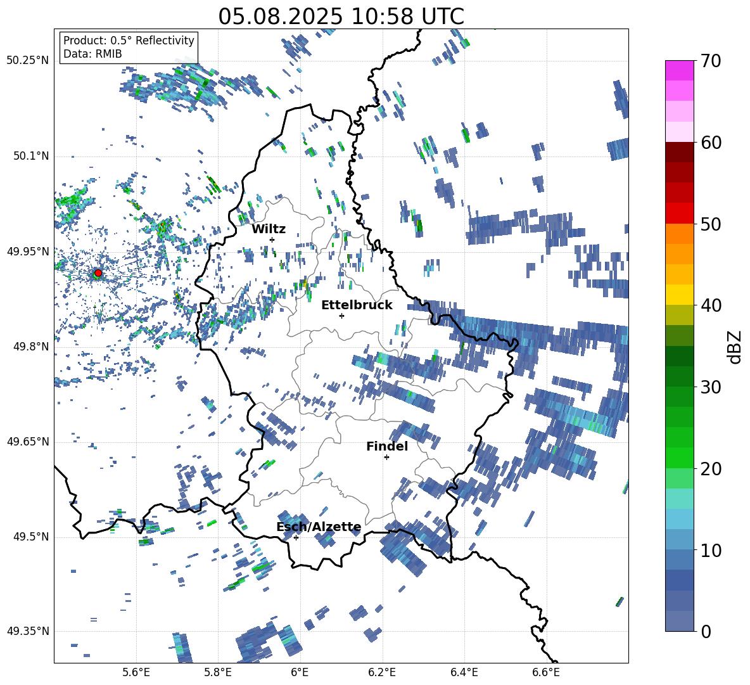
Task: Click the magenta top colorbar segment
Action: point(679,71)
